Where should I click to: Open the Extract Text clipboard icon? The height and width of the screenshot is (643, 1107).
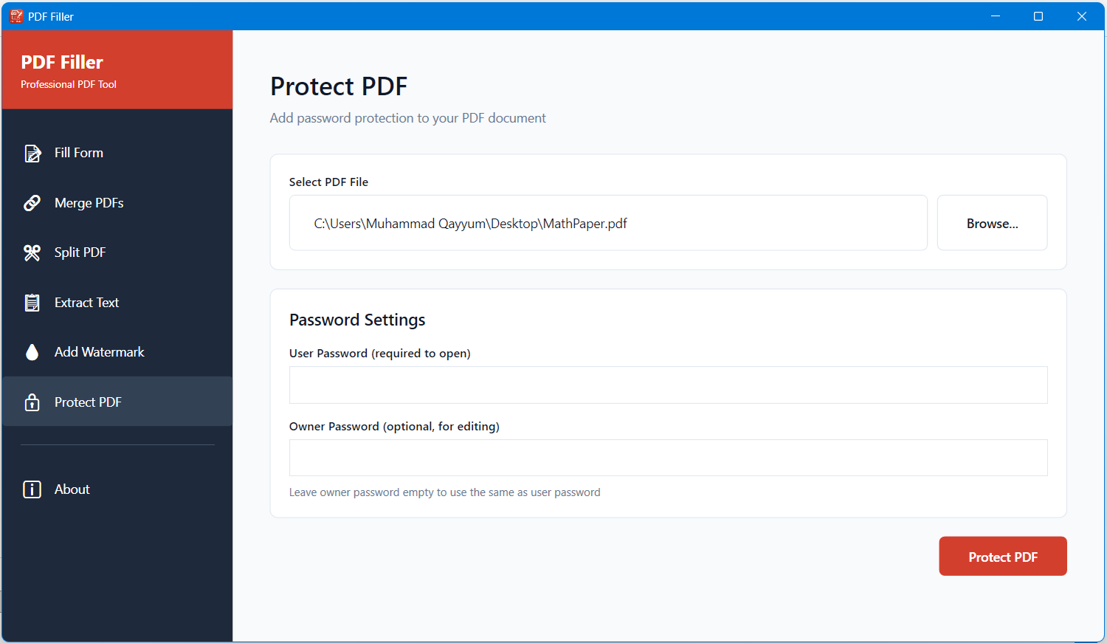pos(32,302)
